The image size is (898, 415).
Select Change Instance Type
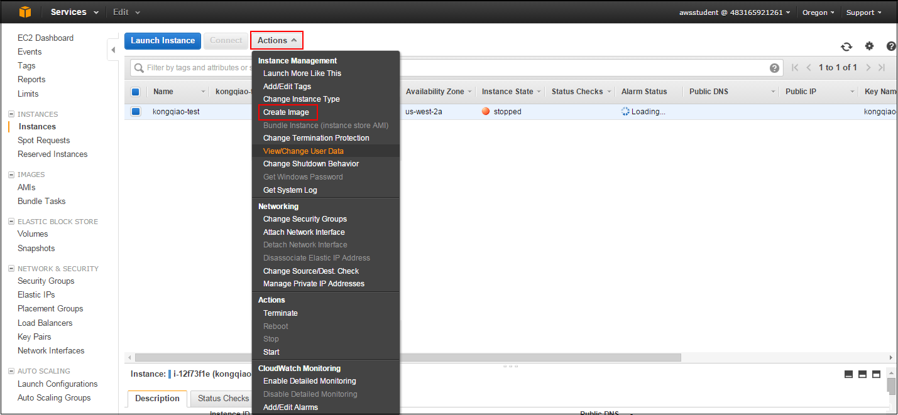point(302,99)
